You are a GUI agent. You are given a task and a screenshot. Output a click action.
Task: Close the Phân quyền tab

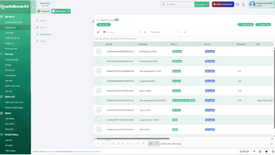click(x=68, y=11)
